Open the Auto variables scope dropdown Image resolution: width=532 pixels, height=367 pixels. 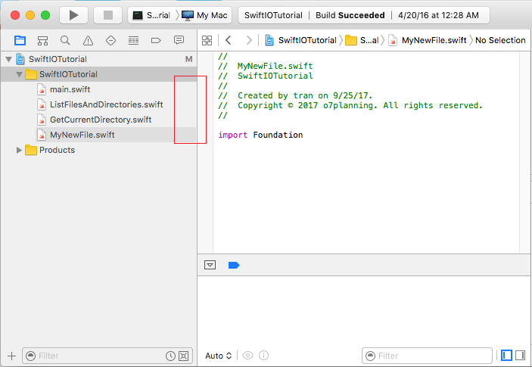pos(219,356)
